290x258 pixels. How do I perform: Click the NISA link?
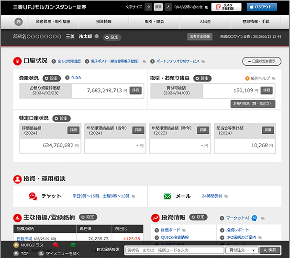point(77,78)
